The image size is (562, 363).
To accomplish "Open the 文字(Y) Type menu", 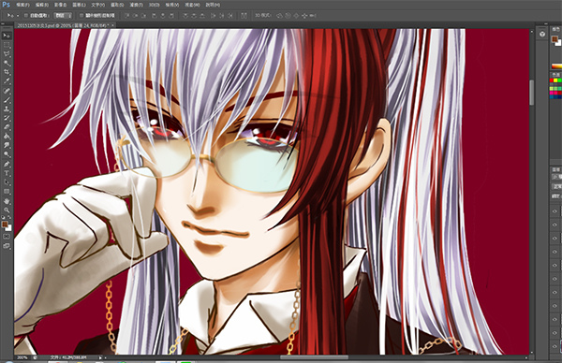I will (97, 5).
